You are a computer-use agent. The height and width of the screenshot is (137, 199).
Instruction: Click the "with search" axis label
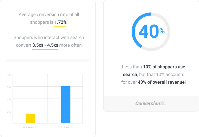click(x=65, y=127)
